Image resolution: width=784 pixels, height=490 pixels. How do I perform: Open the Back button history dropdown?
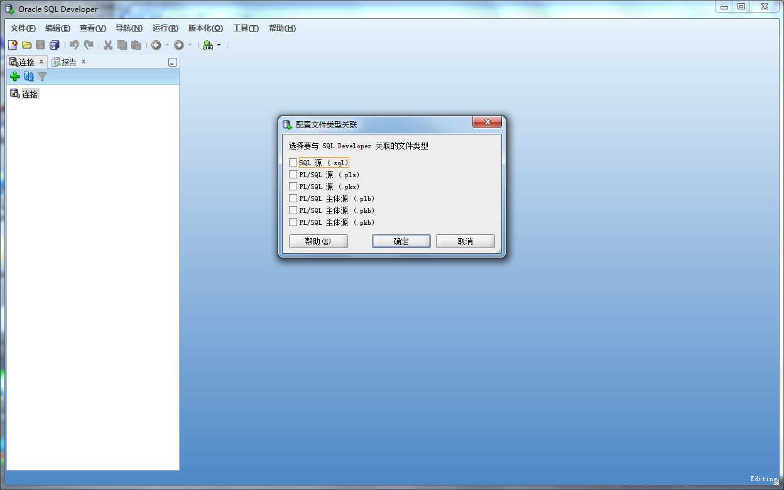click(167, 45)
